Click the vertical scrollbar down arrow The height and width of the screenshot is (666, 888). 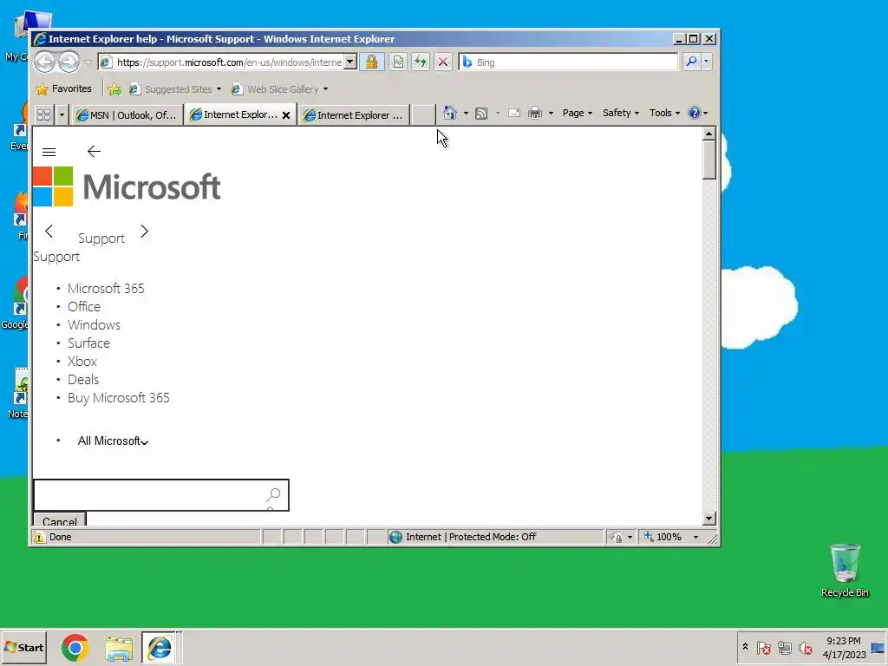tap(709, 519)
